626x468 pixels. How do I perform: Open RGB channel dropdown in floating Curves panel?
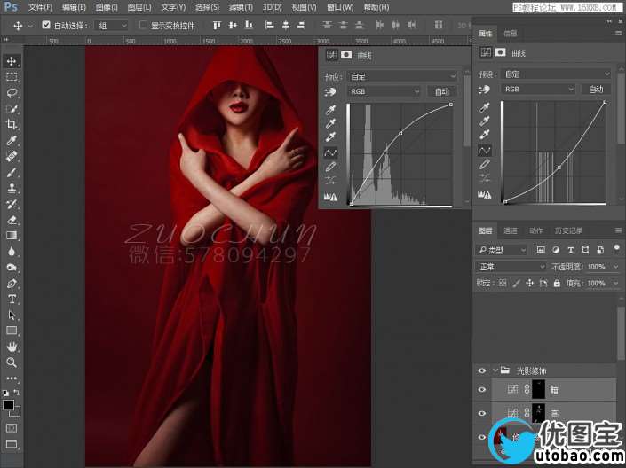(384, 91)
